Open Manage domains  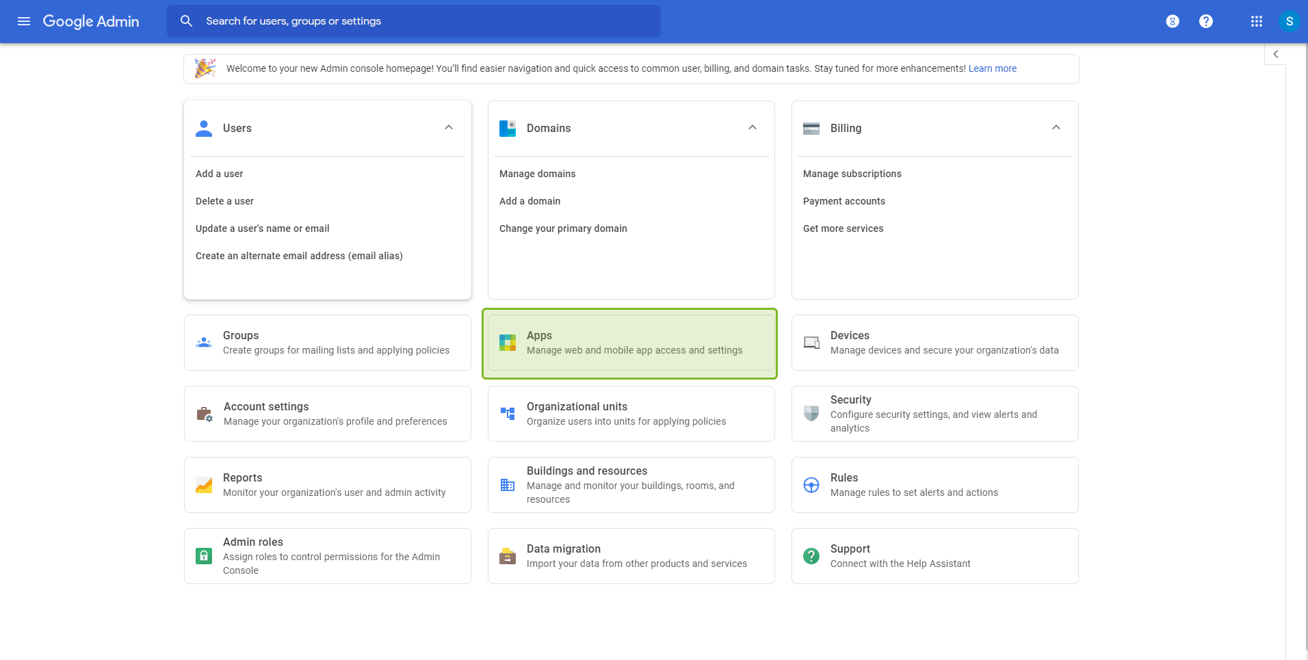tap(538, 174)
